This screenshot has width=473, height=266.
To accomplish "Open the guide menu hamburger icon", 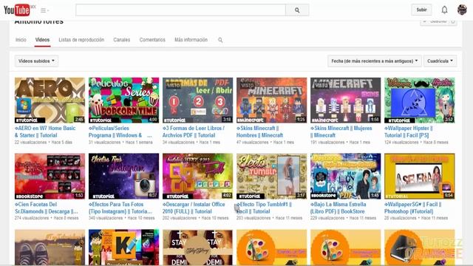I will pos(44,10).
